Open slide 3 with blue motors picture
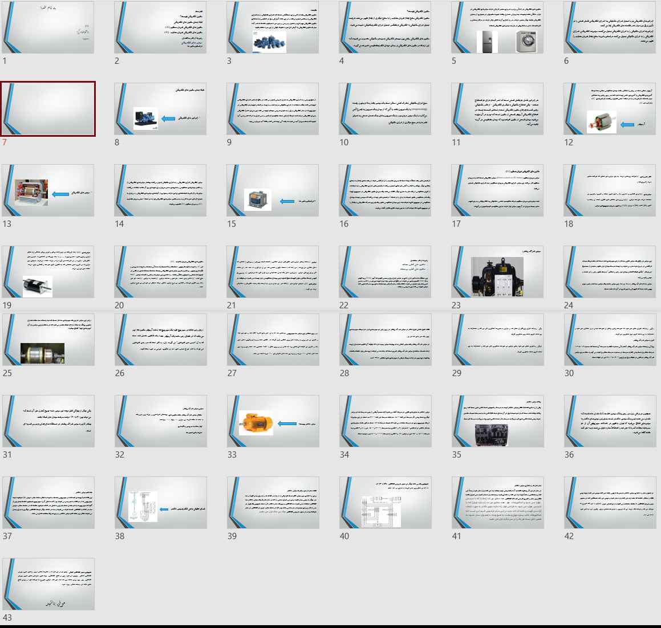Screen dimensions: 661x628 [273, 27]
